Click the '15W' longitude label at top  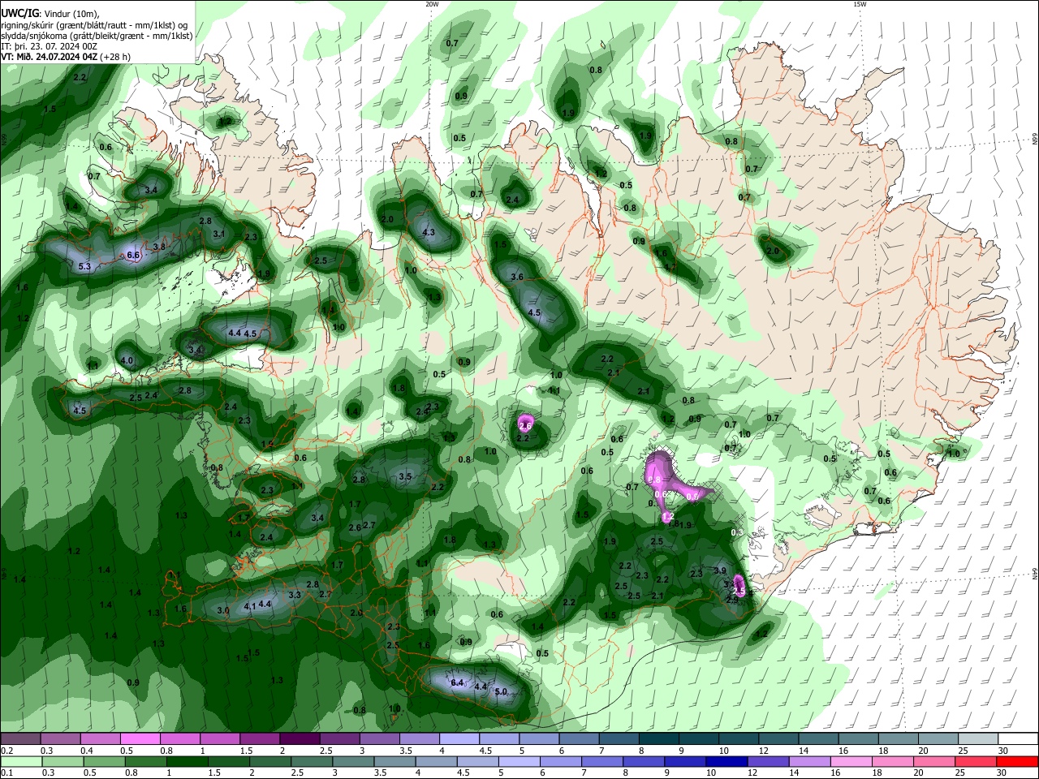(x=860, y=4)
